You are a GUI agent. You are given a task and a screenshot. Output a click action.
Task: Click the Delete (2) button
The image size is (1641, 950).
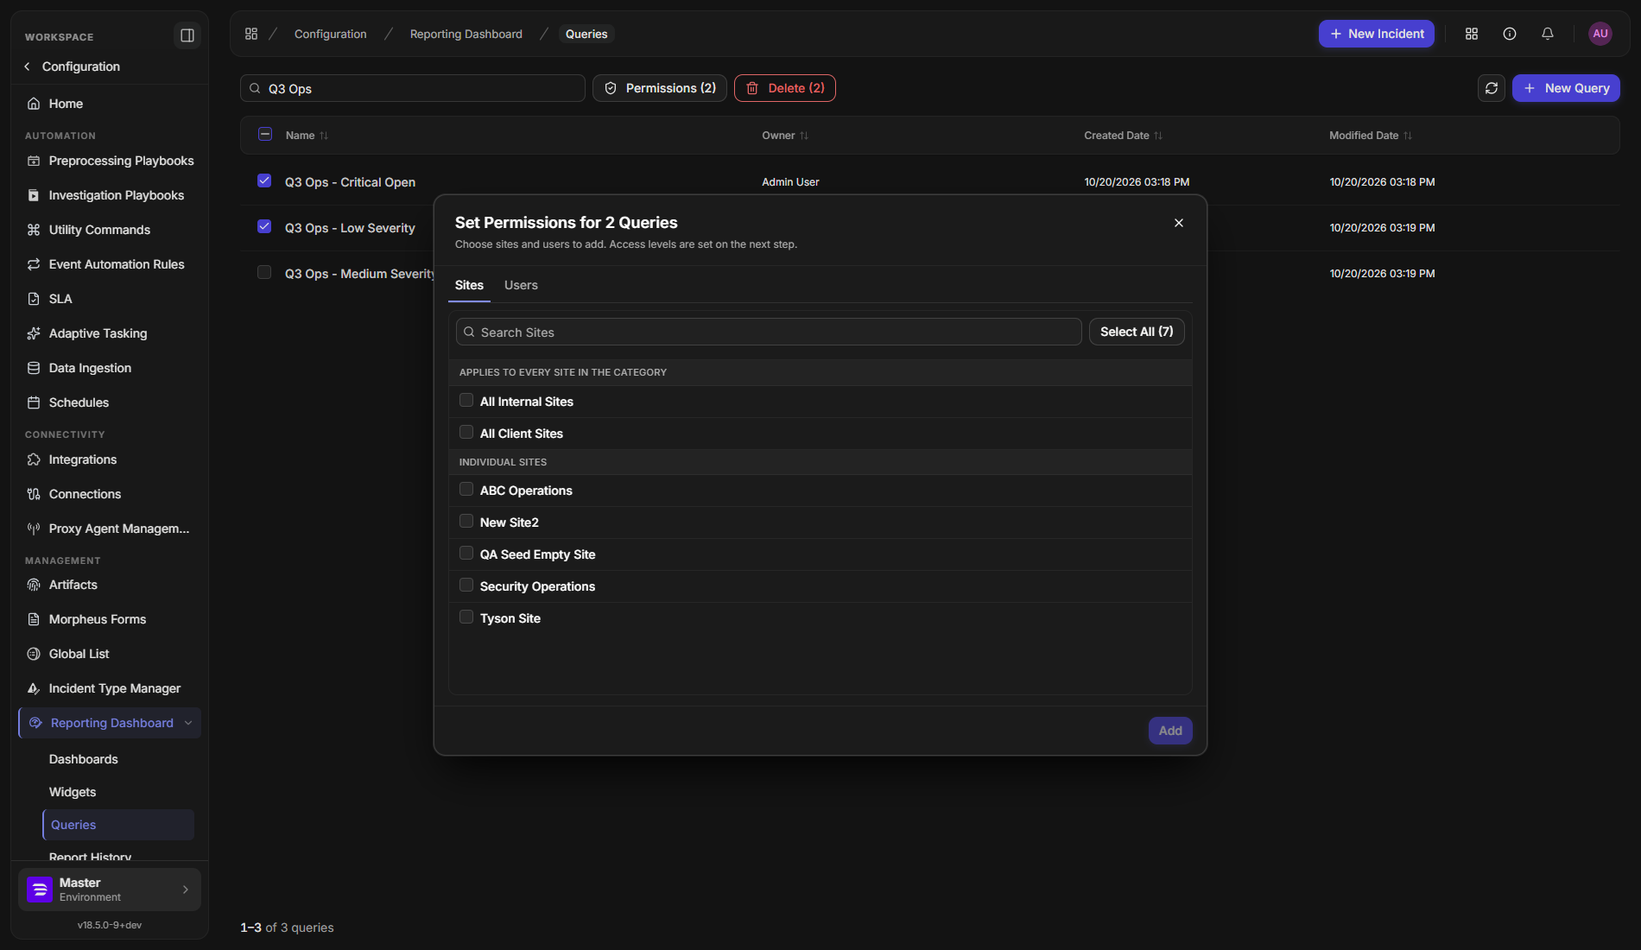point(785,88)
